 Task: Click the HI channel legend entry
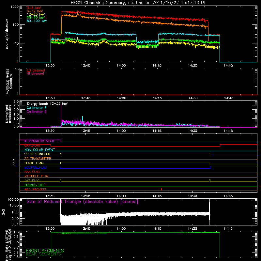(x=35, y=74)
